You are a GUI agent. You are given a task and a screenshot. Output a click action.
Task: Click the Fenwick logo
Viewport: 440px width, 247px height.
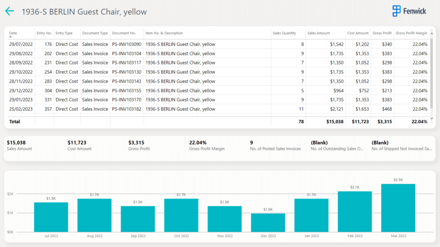409,11
